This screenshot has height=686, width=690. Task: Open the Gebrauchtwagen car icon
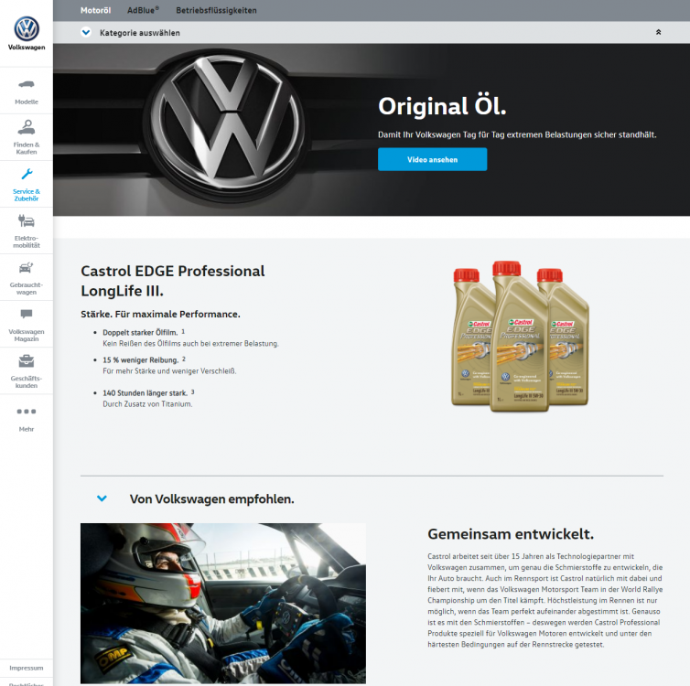coord(27,267)
